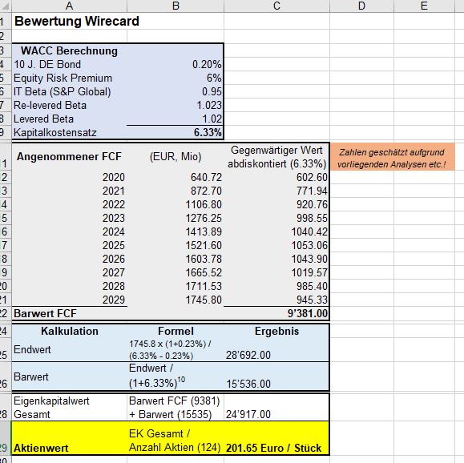
Task: Select the 945.33 discounted value
Action: click(x=276, y=300)
